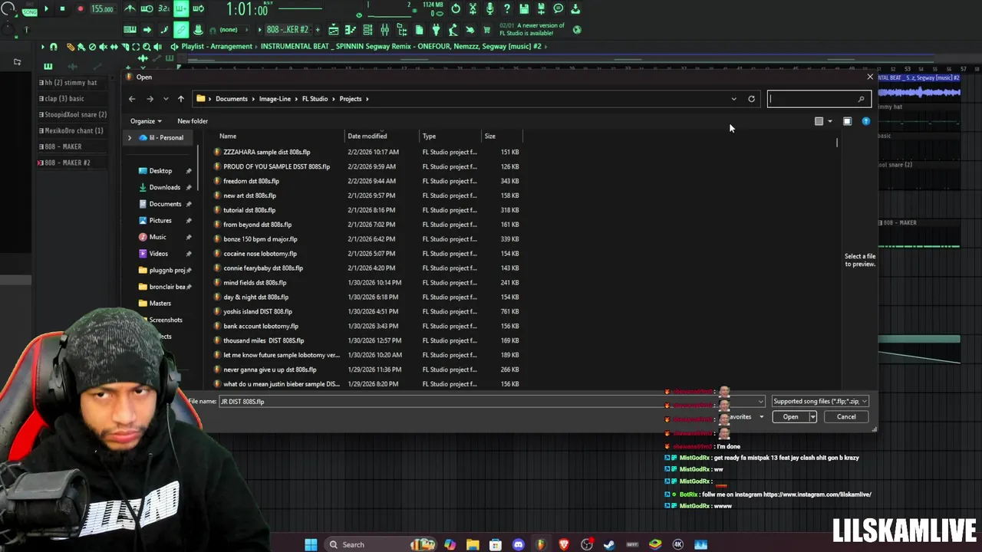The image size is (982, 552).
Task: Click the typing keyboard to piano icon
Action: click(130, 29)
